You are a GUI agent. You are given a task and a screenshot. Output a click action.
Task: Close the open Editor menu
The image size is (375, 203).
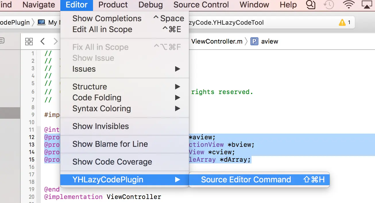pos(77,5)
